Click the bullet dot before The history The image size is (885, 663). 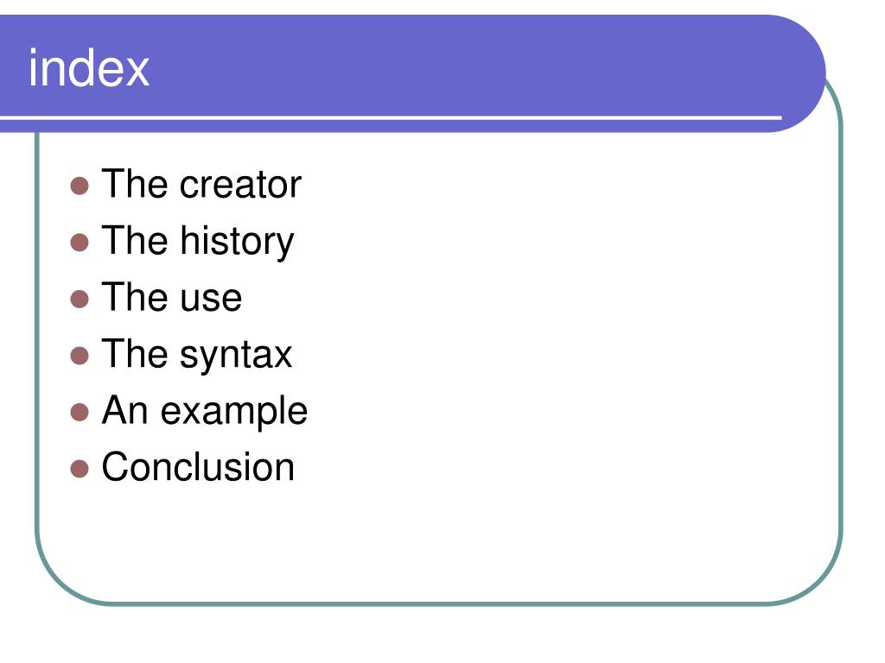click(80, 243)
